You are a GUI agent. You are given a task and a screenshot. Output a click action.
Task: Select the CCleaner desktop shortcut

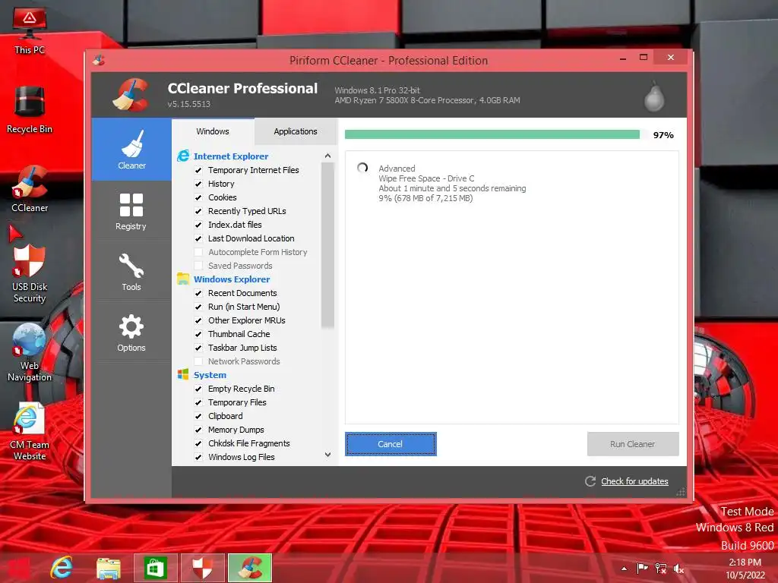30,189
